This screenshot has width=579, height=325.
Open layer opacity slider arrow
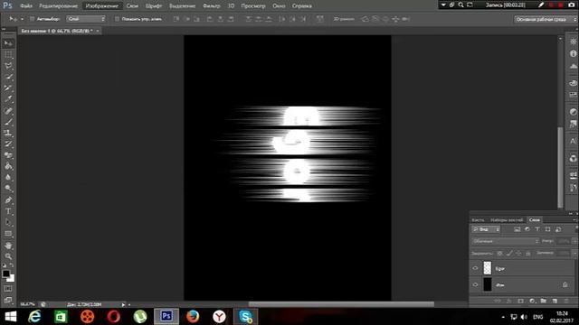(x=574, y=241)
